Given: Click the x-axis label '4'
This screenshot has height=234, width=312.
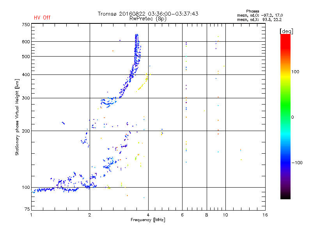Looking at the screenshot, I should click(148, 215).
